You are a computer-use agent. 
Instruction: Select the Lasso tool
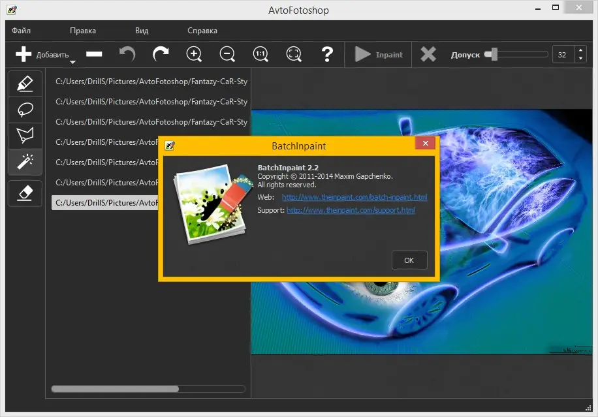[25, 110]
